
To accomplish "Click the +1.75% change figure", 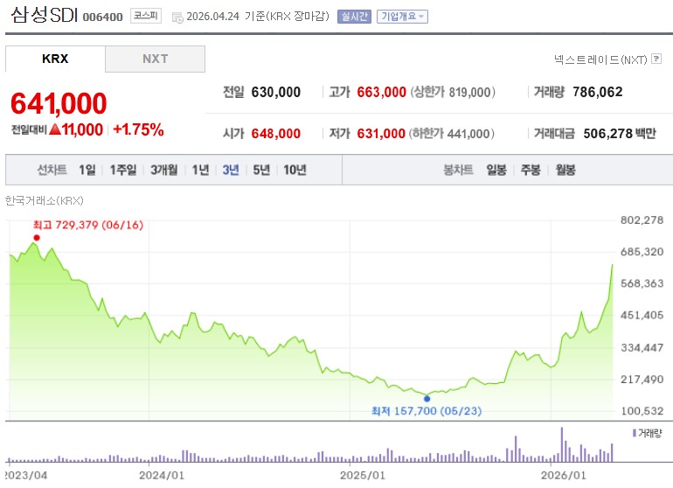I will (138, 129).
